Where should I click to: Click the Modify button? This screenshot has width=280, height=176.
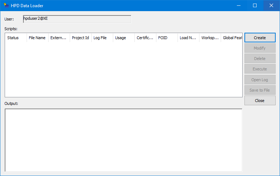[260, 48]
